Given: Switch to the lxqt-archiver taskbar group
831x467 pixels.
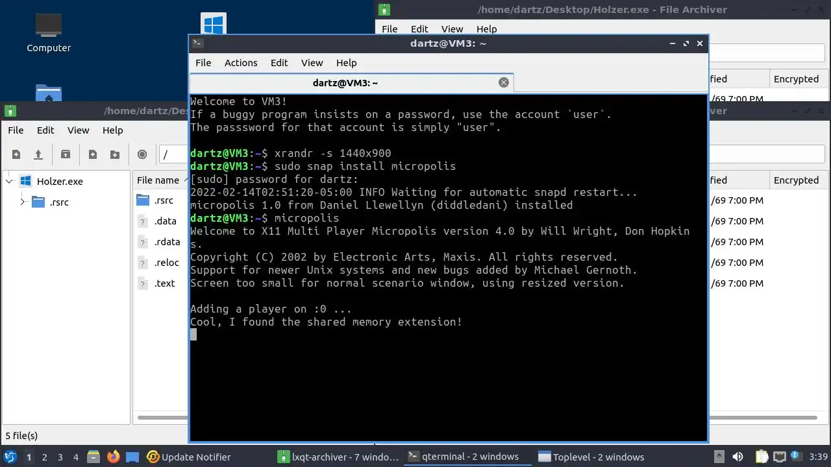Looking at the screenshot, I should click(338, 457).
